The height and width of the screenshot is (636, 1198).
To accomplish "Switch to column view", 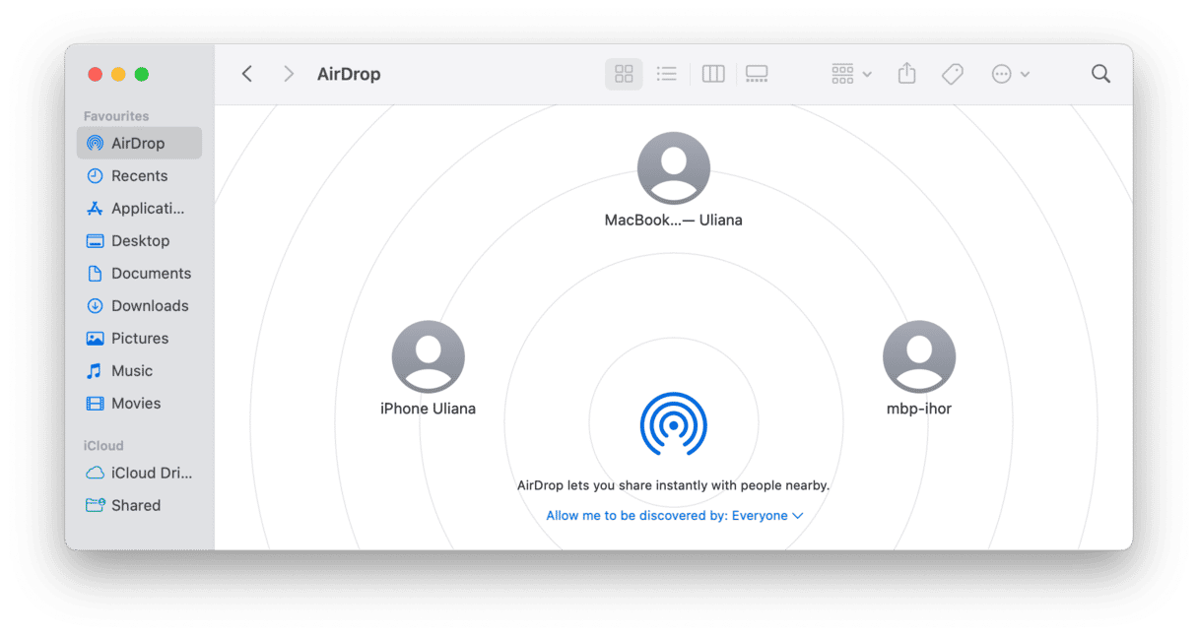I will click(713, 74).
